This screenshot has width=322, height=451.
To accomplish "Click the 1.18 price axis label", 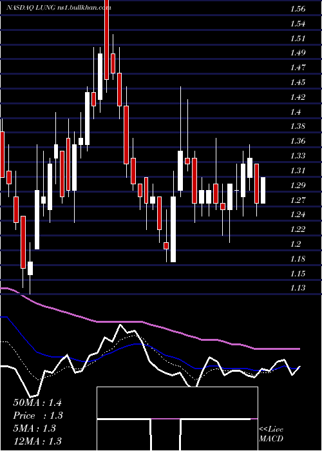I will click(x=298, y=258).
